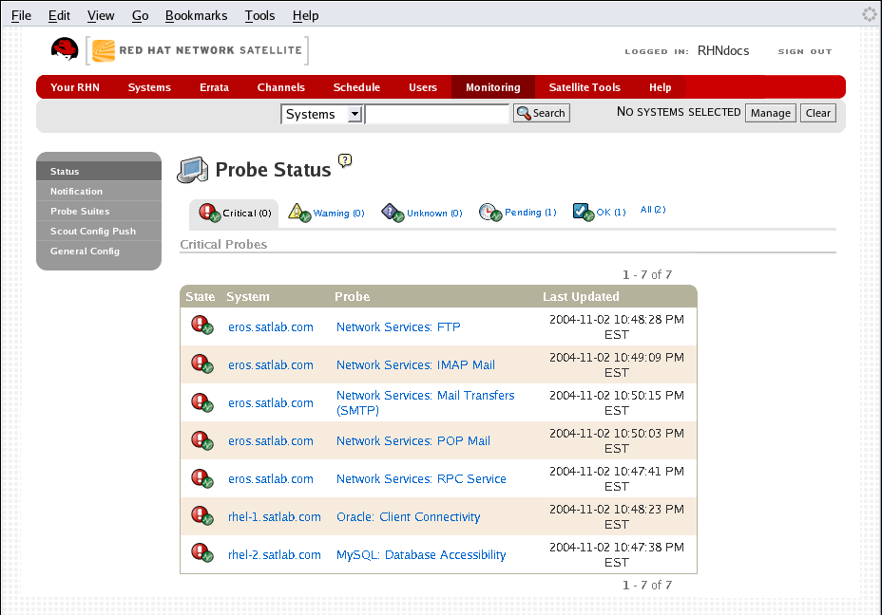882x615 pixels.
Task: Open Notification in the sidebar
Action: [99, 191]
